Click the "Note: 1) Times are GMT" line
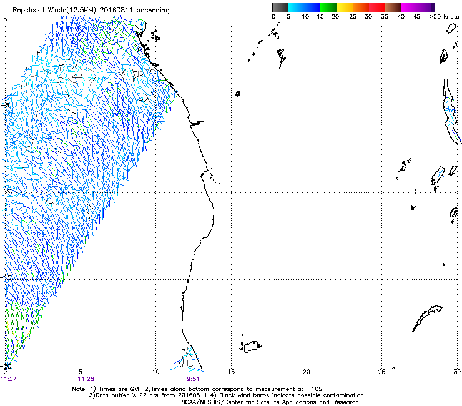The image size is (462, 406). coord(197,389)
